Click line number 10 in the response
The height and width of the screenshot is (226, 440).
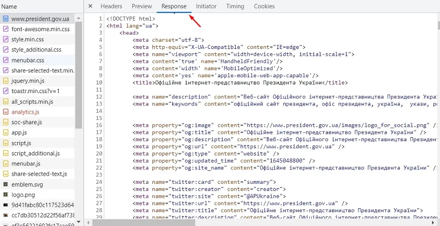pyautogui.click(x=99, y=83)
